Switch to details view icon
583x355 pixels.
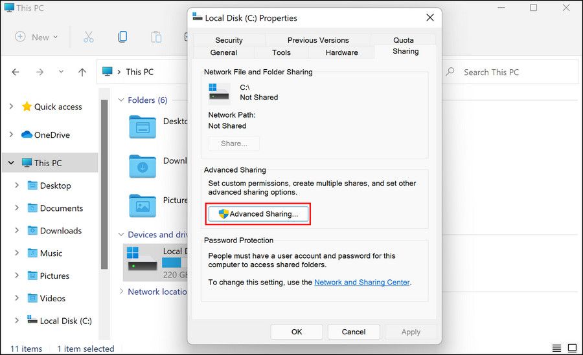[x=556, y=348]
